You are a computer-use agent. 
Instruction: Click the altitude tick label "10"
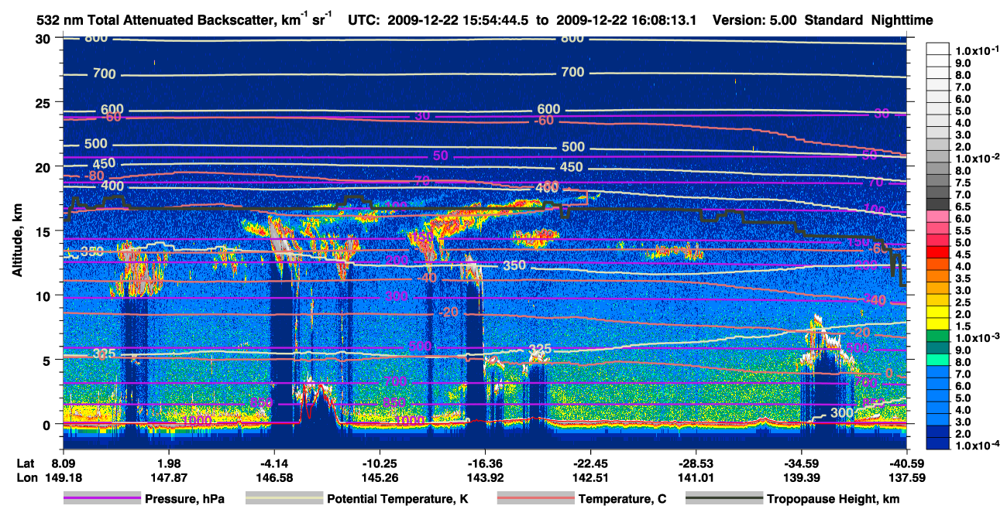point(44,296)
